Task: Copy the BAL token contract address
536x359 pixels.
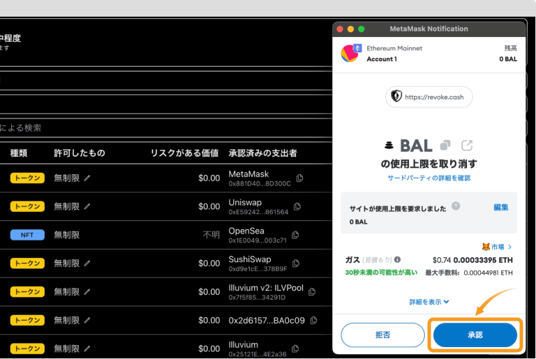Action: click(x=445, y=146)
